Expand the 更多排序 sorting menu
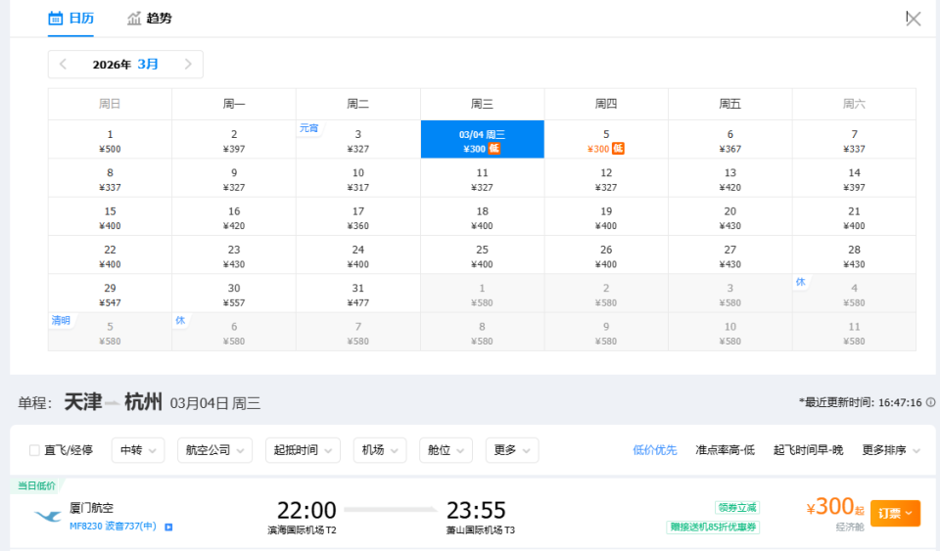 (x=891, y=450)
